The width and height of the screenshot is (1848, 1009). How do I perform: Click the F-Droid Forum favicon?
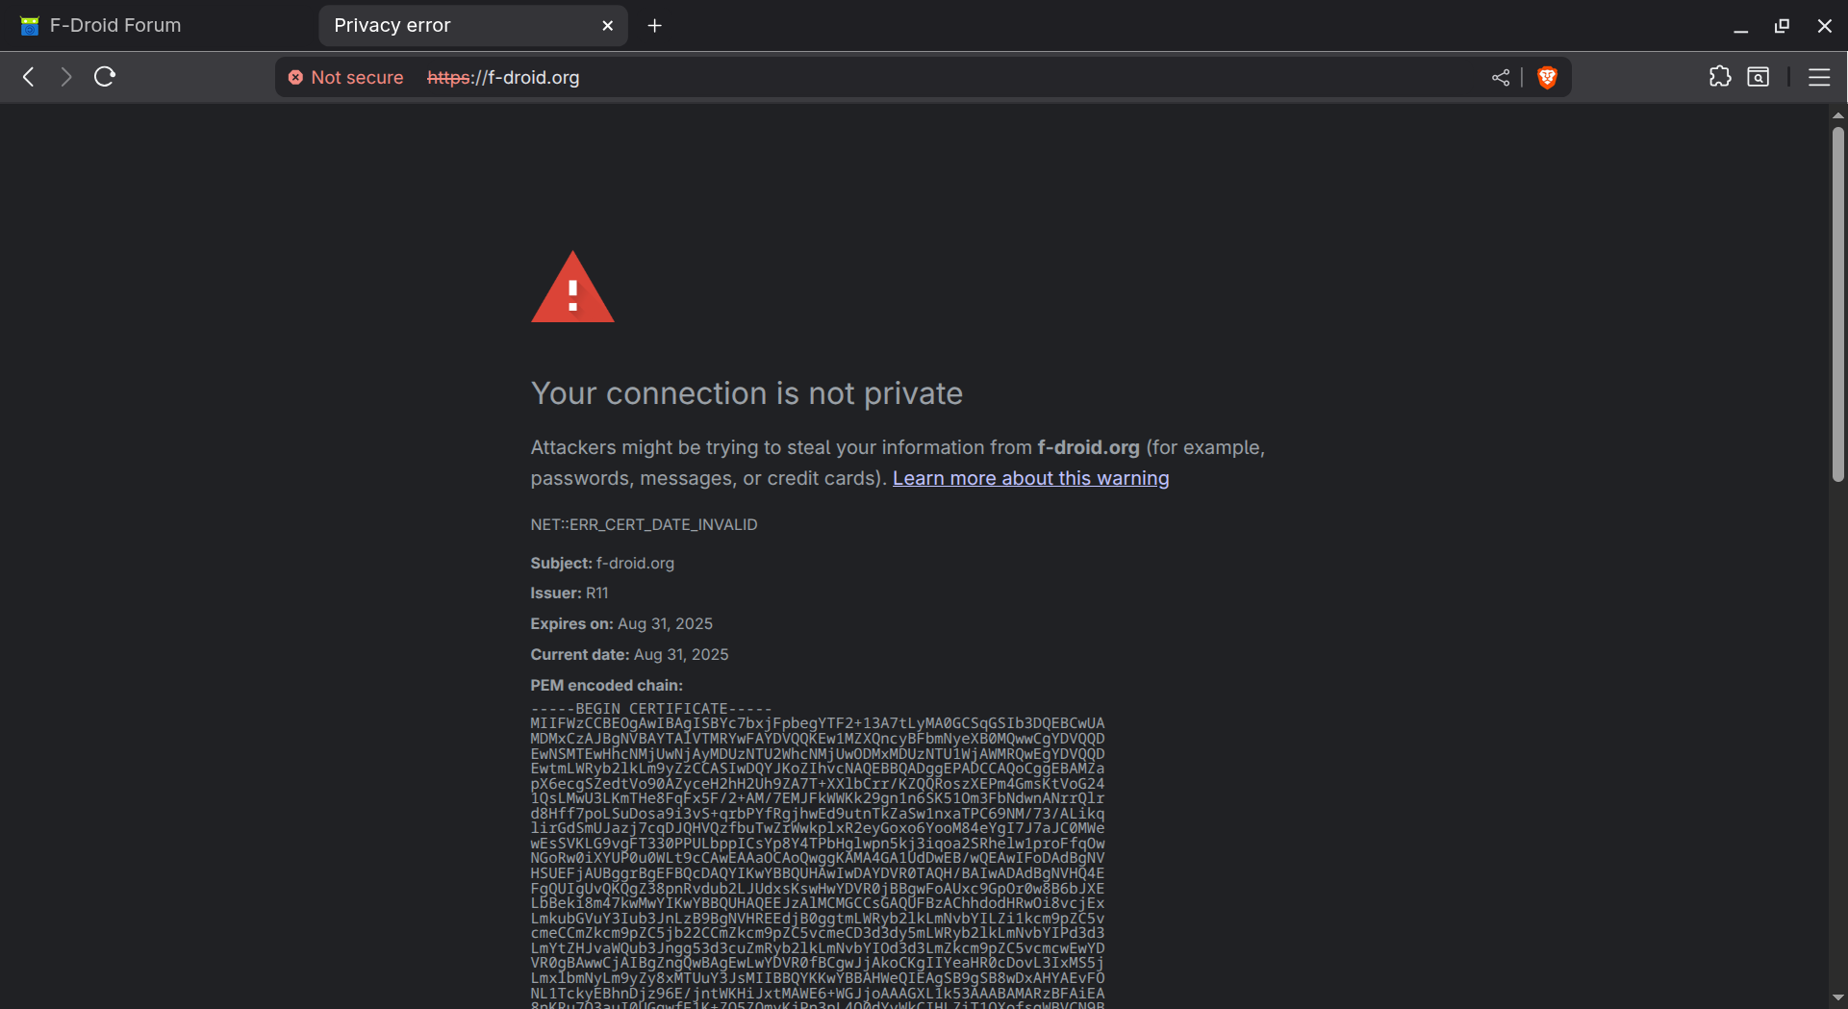29,25
